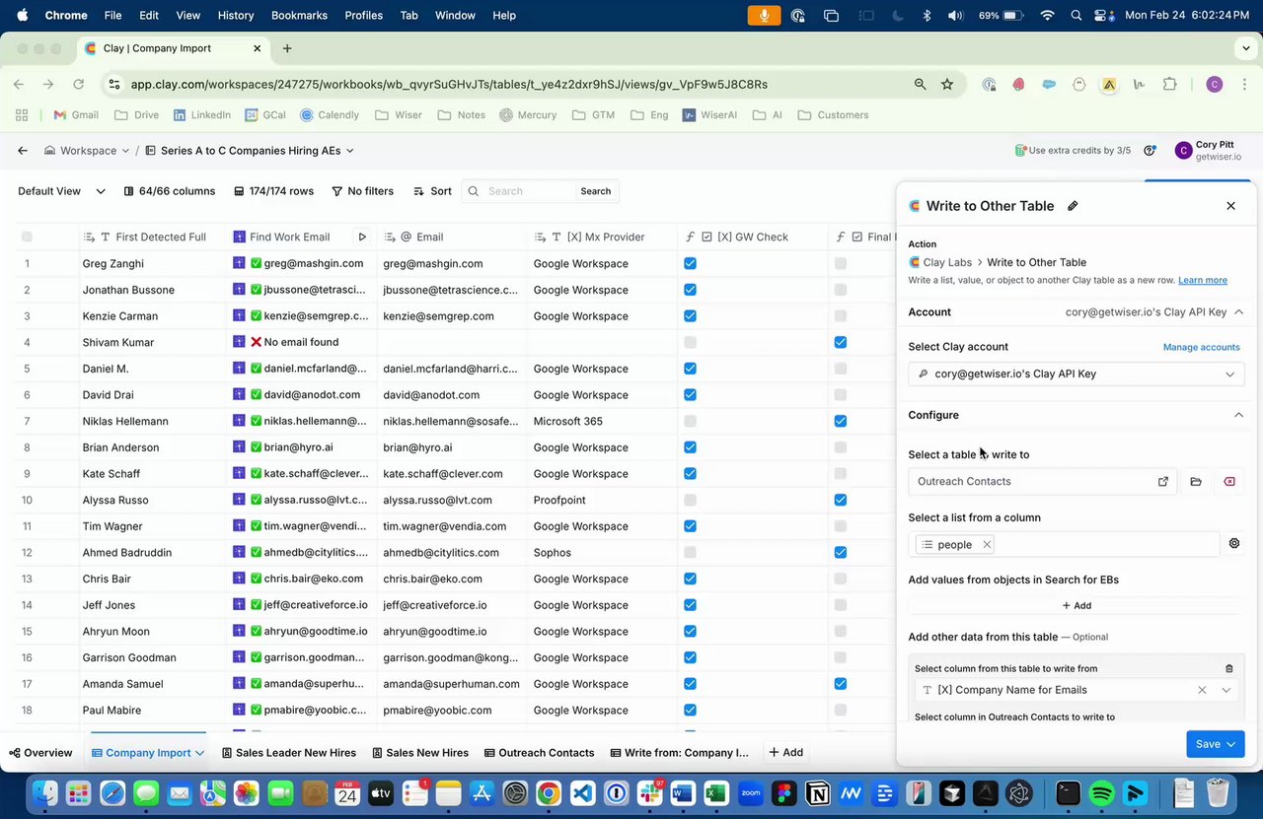The image size is (1263, 819).
Task: Uncheck the Final column box for Shivam Kumar
Action: coord(840,342)
